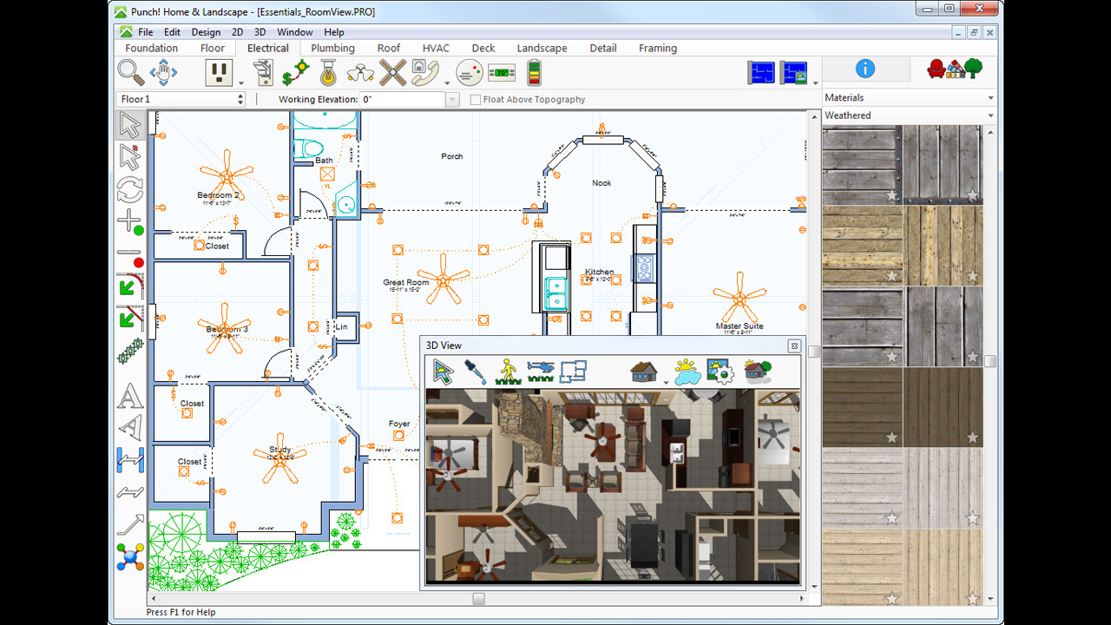Favorite the top-left weathered wood material star

point(891,197)
